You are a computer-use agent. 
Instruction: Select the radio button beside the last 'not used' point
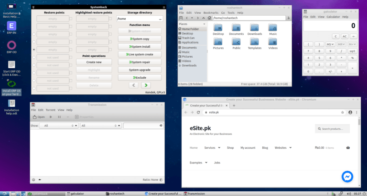point(34,88)
